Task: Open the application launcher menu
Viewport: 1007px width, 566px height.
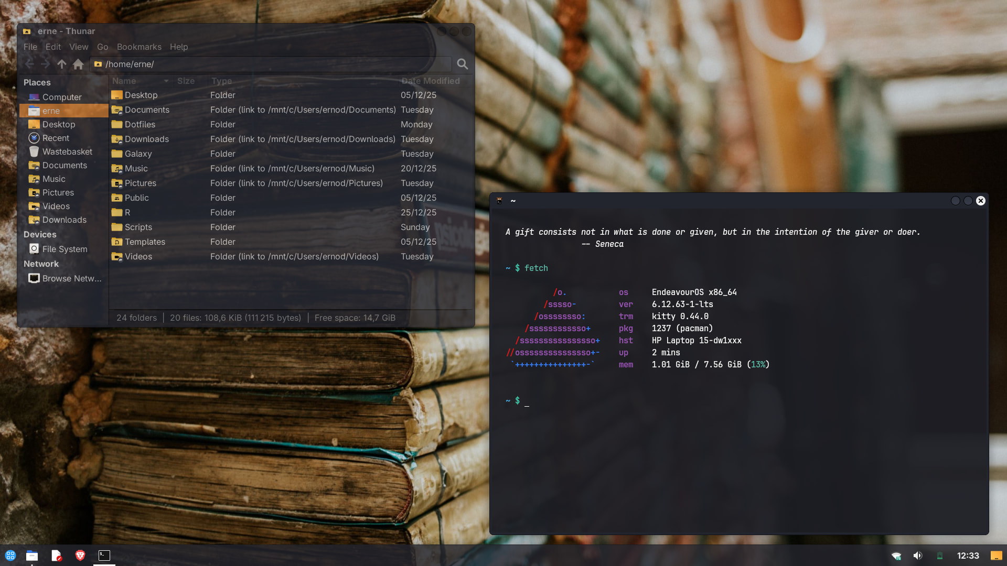Action: [x=10, y=556]
